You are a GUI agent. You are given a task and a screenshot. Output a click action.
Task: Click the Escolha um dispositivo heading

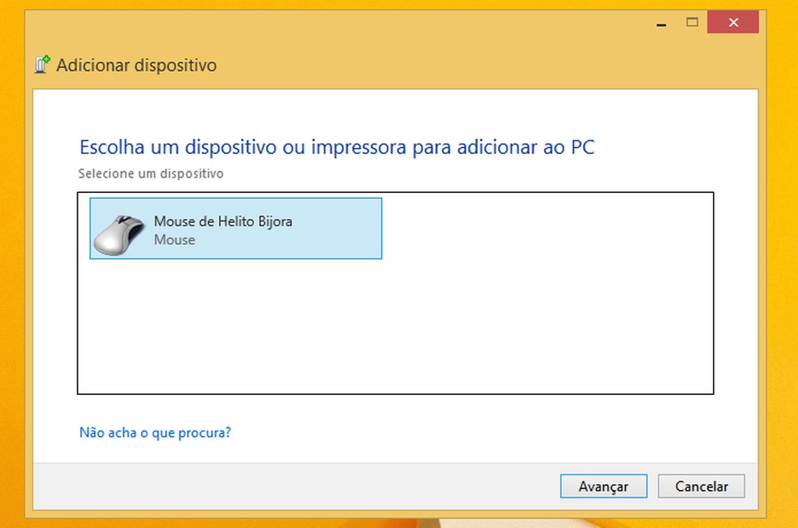point(337,148)
